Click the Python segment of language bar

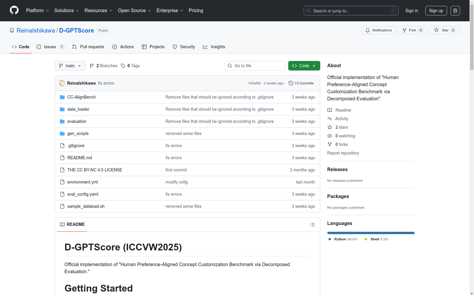tap(371, 233)
